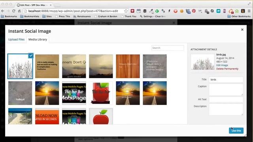Click the red asterisk extension icon
The height and width of the screenshot is (142, 253).
point(132,11)
